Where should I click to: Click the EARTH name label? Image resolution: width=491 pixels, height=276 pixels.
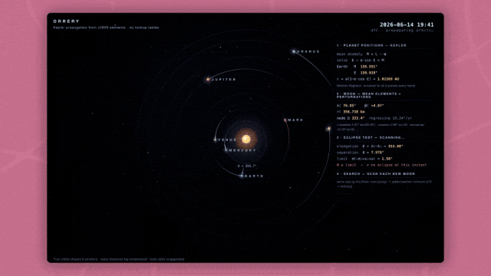[x=254, y=176]
